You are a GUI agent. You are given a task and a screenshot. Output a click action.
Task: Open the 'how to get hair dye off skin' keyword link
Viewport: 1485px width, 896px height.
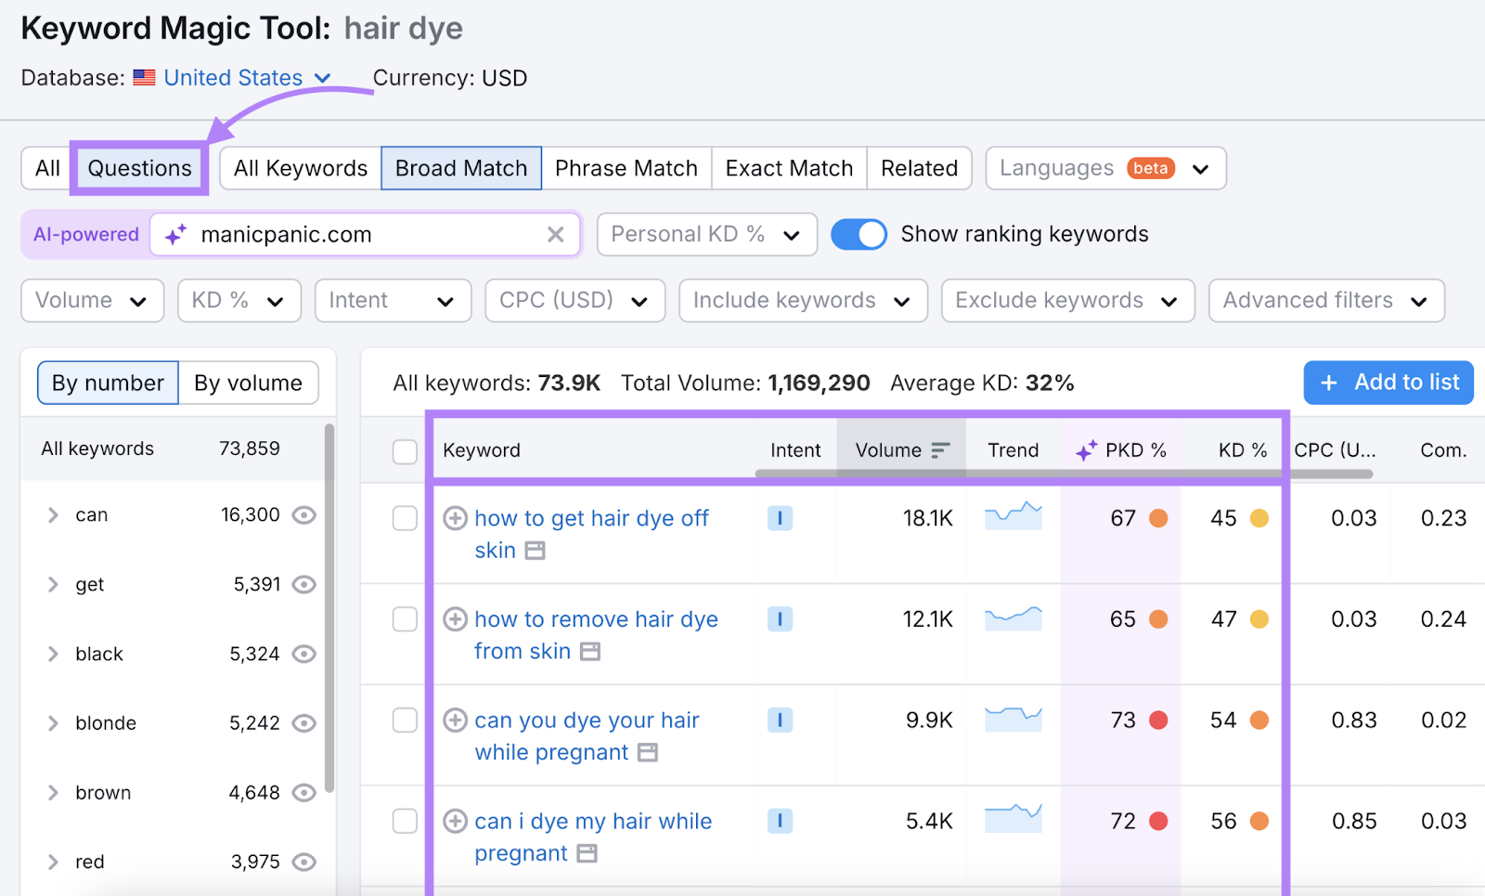click(x=591, y=518)
